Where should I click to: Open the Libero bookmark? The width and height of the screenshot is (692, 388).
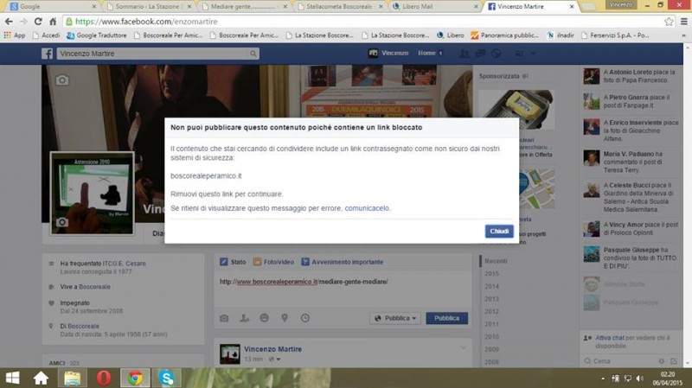(x=450, y=35)
